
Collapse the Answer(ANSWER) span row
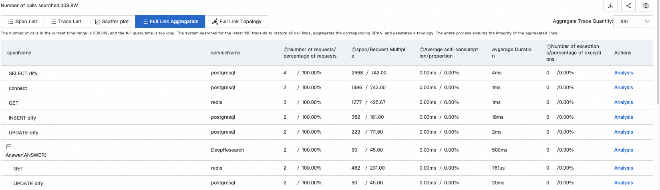click(9, 147)
